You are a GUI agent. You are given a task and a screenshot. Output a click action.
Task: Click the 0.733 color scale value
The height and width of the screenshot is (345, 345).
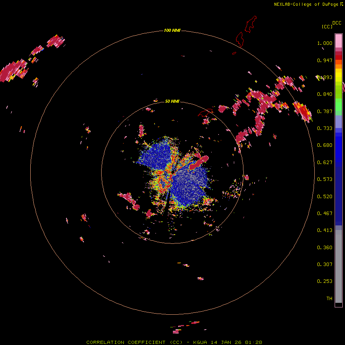pos(325,128)
